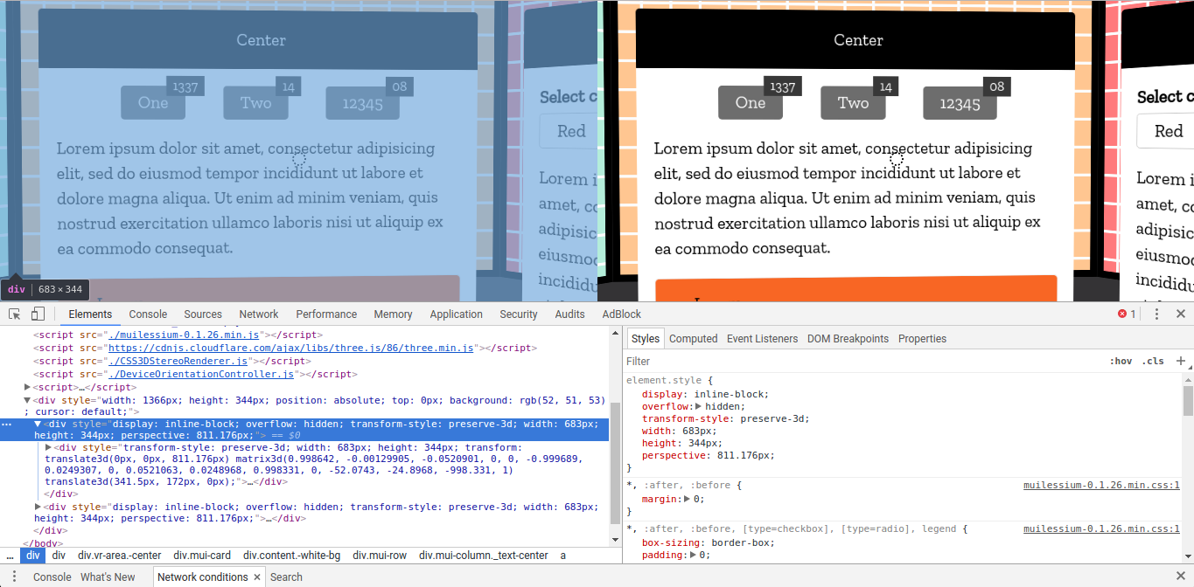Screen dimensions: 1194x587
Task: Open the three.min.js cloudflare script link
Action: pos(290,348)
